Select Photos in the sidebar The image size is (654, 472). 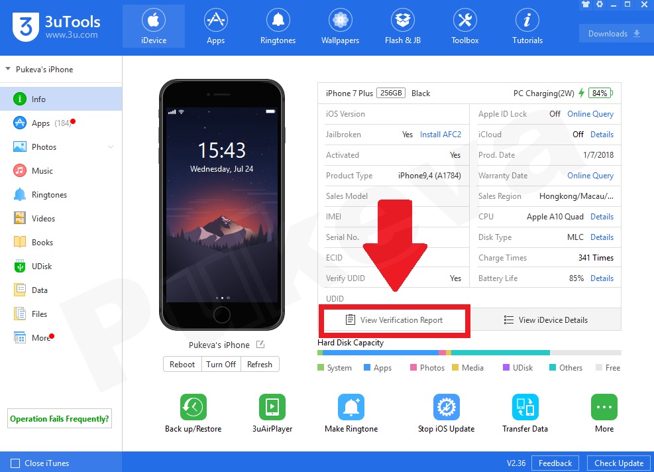61,147
